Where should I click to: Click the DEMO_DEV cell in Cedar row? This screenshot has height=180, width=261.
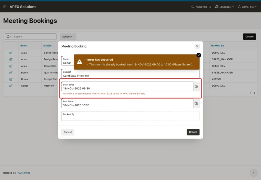[x=218, y=86]
